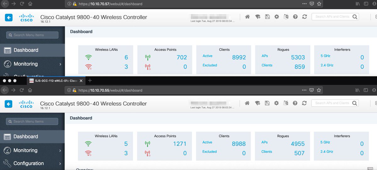Refresh dashboard icon in 10.10.70.57 header
The height and width of the screenshot is (170, 377).
[304, 17]
